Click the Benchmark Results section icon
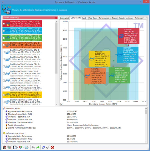This screenshot has height=151, width=150. pos(4,109)
